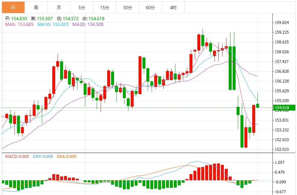This screenshot has height=195, width=297.
Task: Click the MA10: 155.023 indicator label
Action: 54,24
